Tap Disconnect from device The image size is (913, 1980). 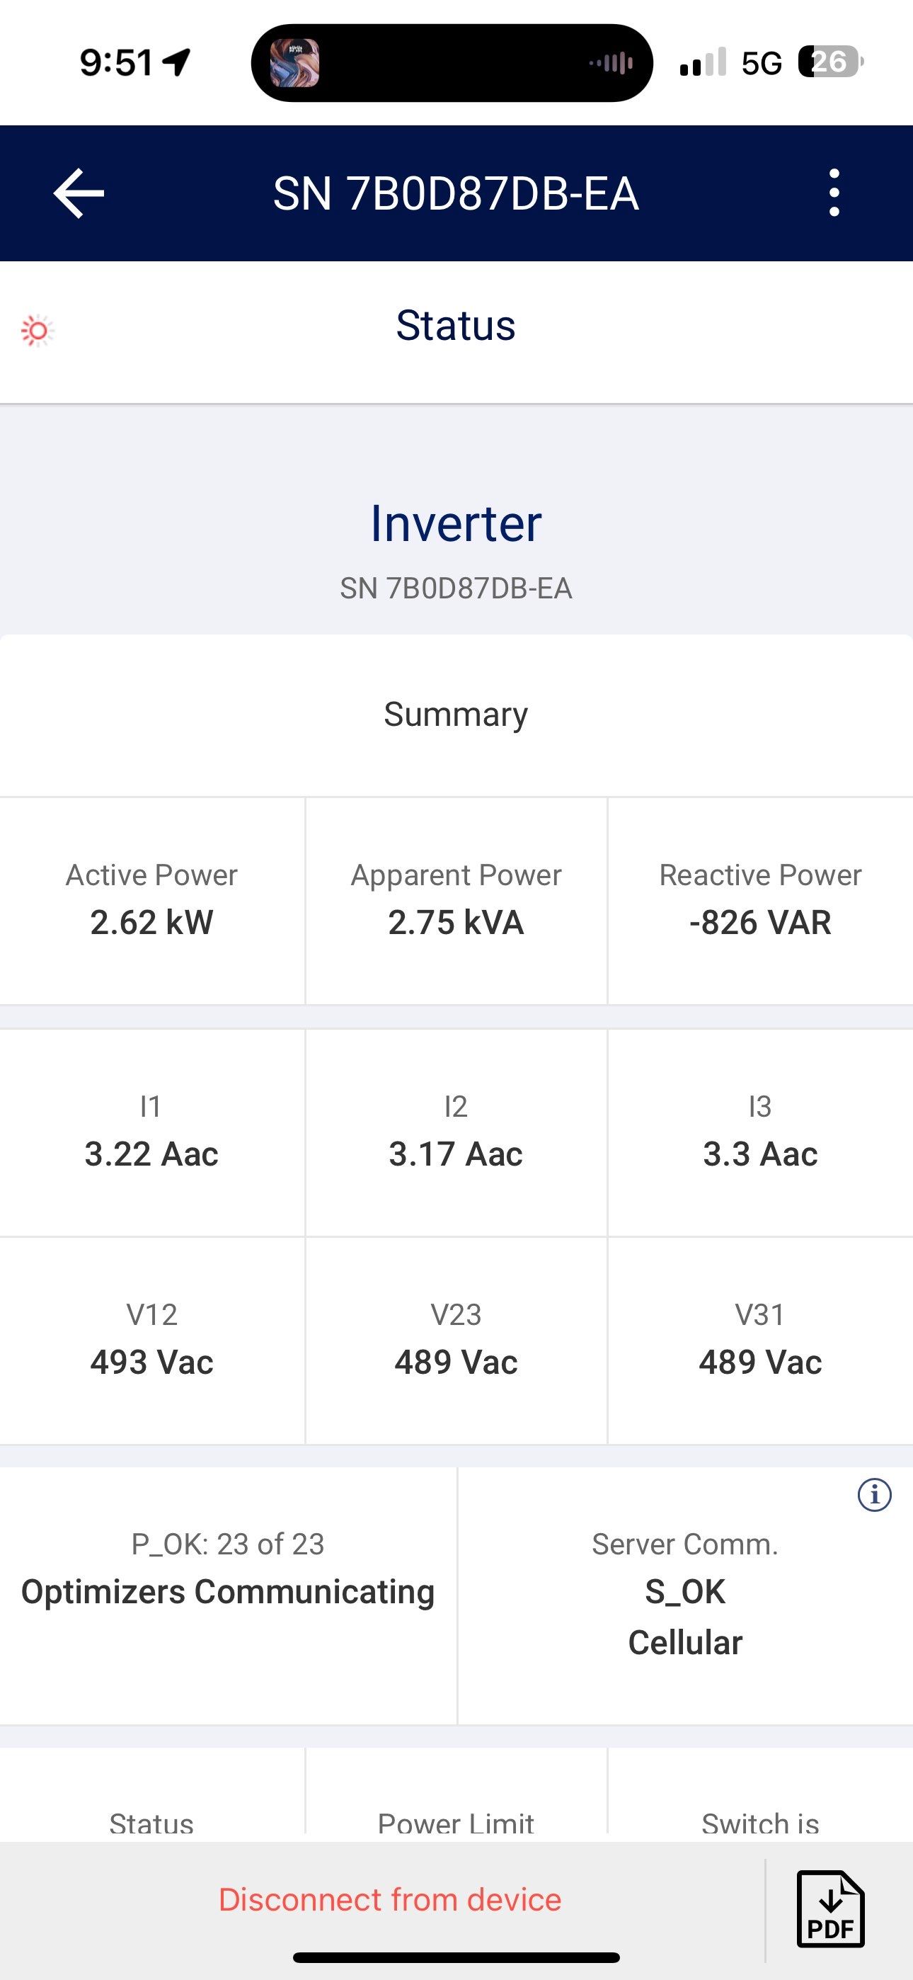click(390, 1899)
